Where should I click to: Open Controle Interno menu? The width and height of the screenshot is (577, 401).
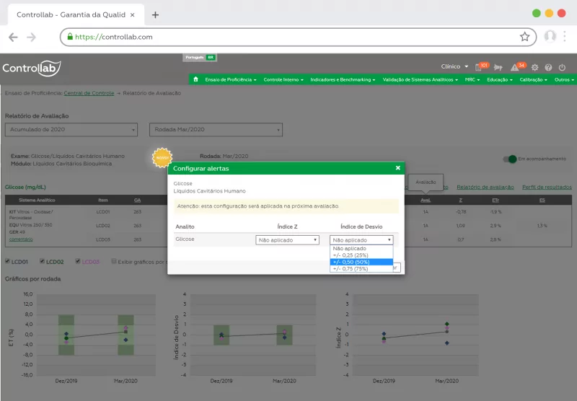(283, 79)
